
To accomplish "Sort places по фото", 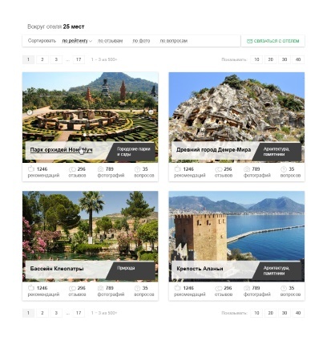I will (141, 41).
